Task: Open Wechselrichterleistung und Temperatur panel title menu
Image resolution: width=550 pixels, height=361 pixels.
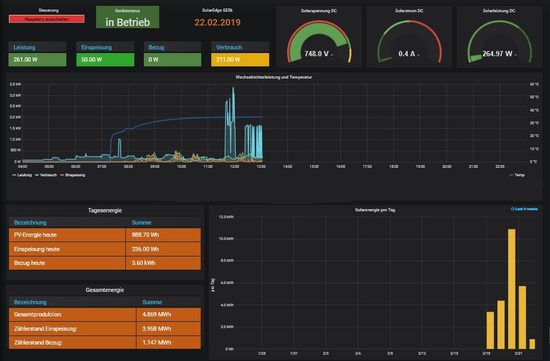Action: (x=273, y=78)
